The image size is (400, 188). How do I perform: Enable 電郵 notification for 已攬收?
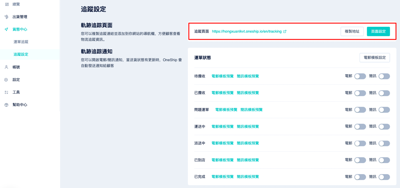point(360,93)
